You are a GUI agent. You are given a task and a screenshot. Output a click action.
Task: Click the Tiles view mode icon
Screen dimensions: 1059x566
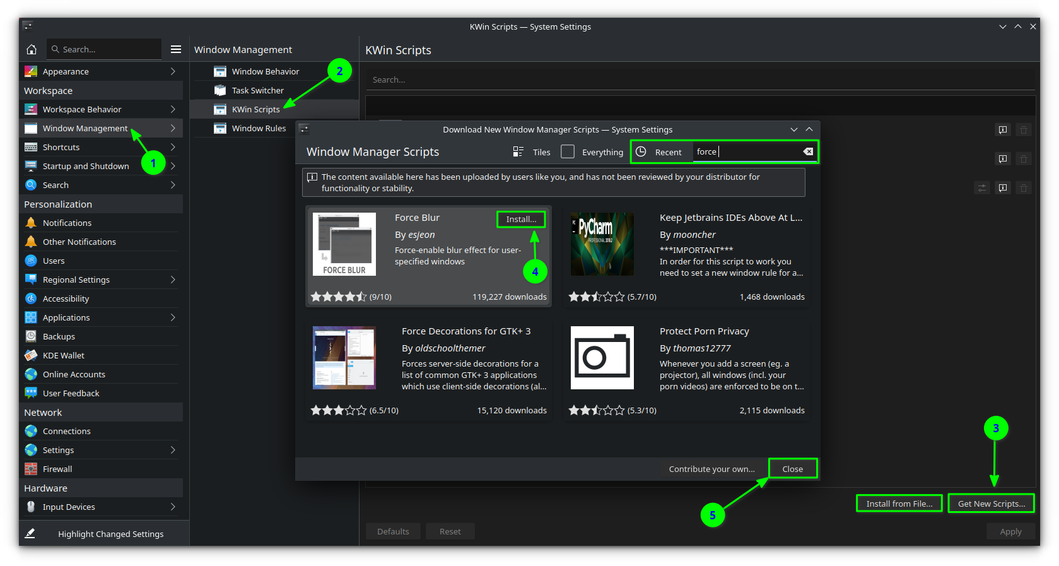(x=518, y=151)
